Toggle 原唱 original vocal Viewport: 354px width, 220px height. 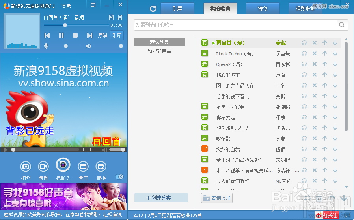coord(103,35)
